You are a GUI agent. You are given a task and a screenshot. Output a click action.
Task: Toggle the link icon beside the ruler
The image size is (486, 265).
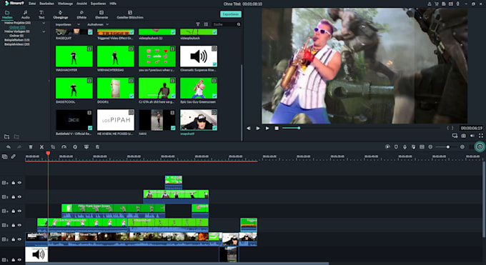14,157
